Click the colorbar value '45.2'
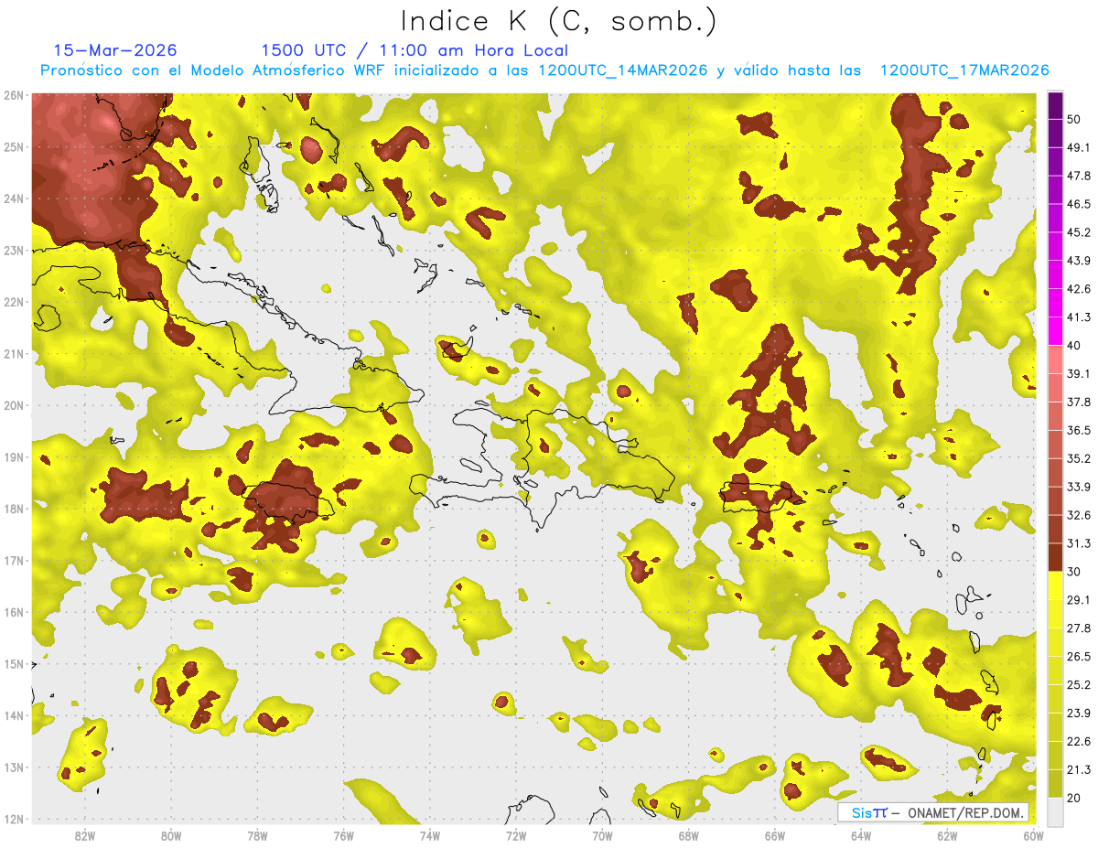The width and height of the screenshot is (1098, 848). point(1079,232)
